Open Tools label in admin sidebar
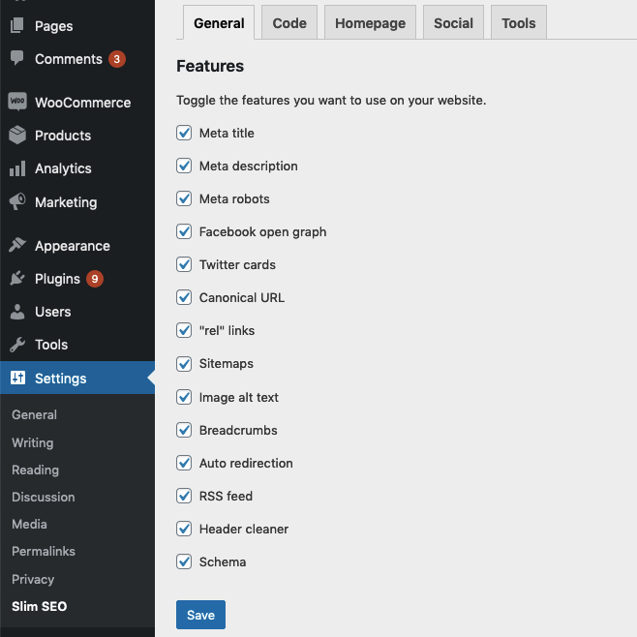The width and height of the screenshot is (637, 637). [x=51, y=345]
